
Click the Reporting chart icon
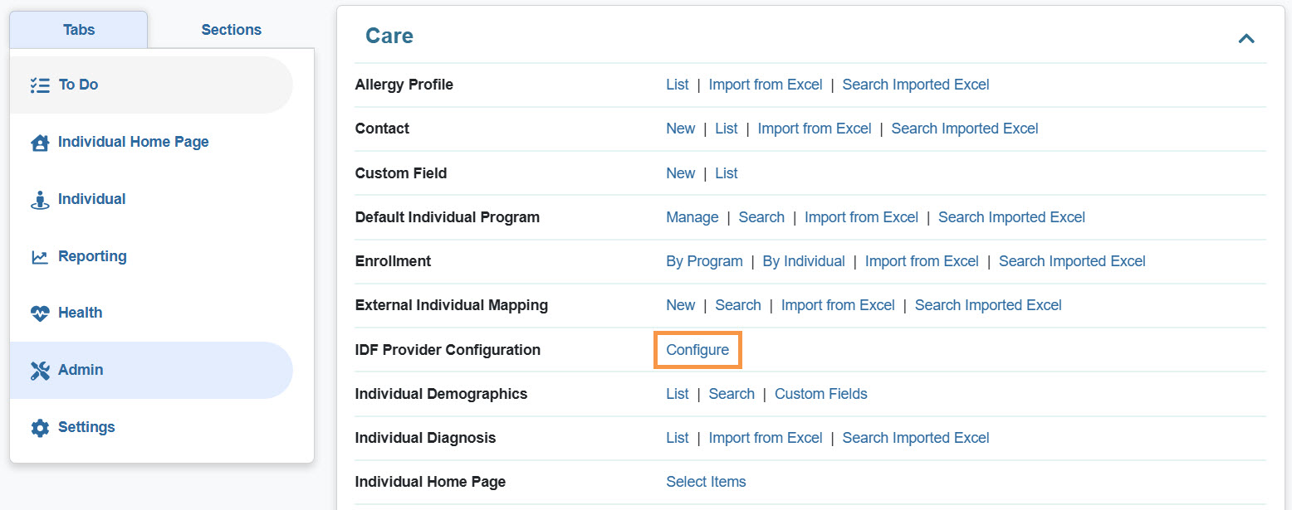(39, 257)
